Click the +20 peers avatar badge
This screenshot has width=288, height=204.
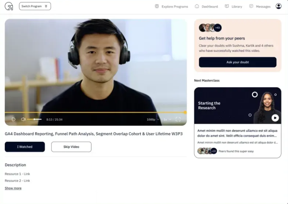[214, 151]
